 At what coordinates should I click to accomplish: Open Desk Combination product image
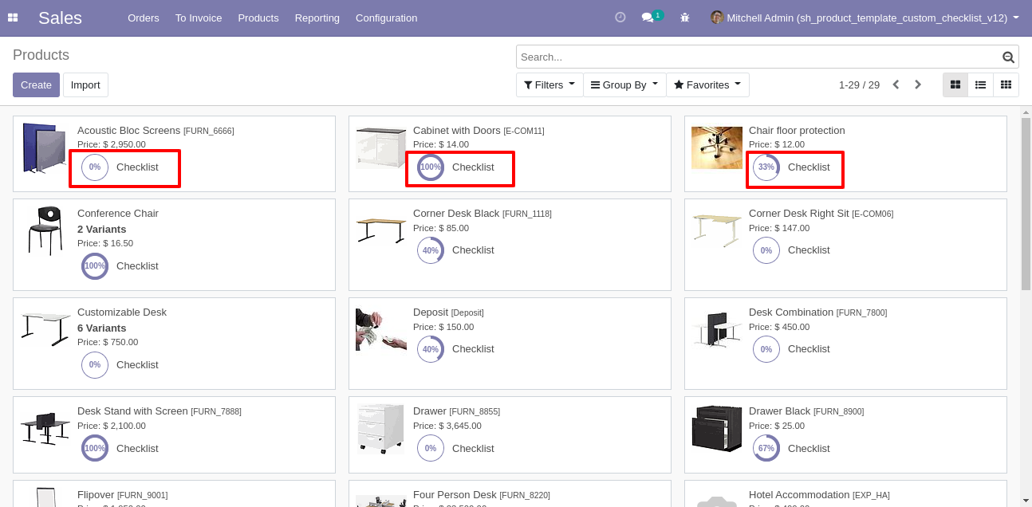point(717,330)
